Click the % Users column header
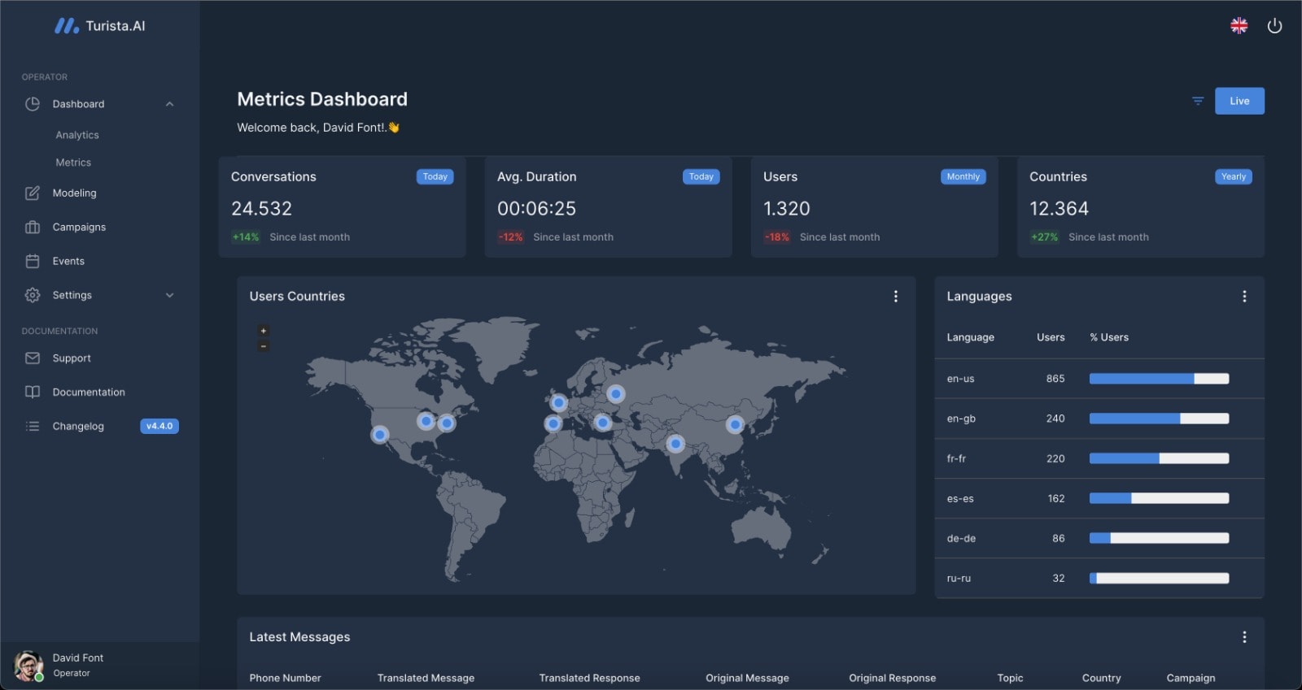 coord(1109,337)
